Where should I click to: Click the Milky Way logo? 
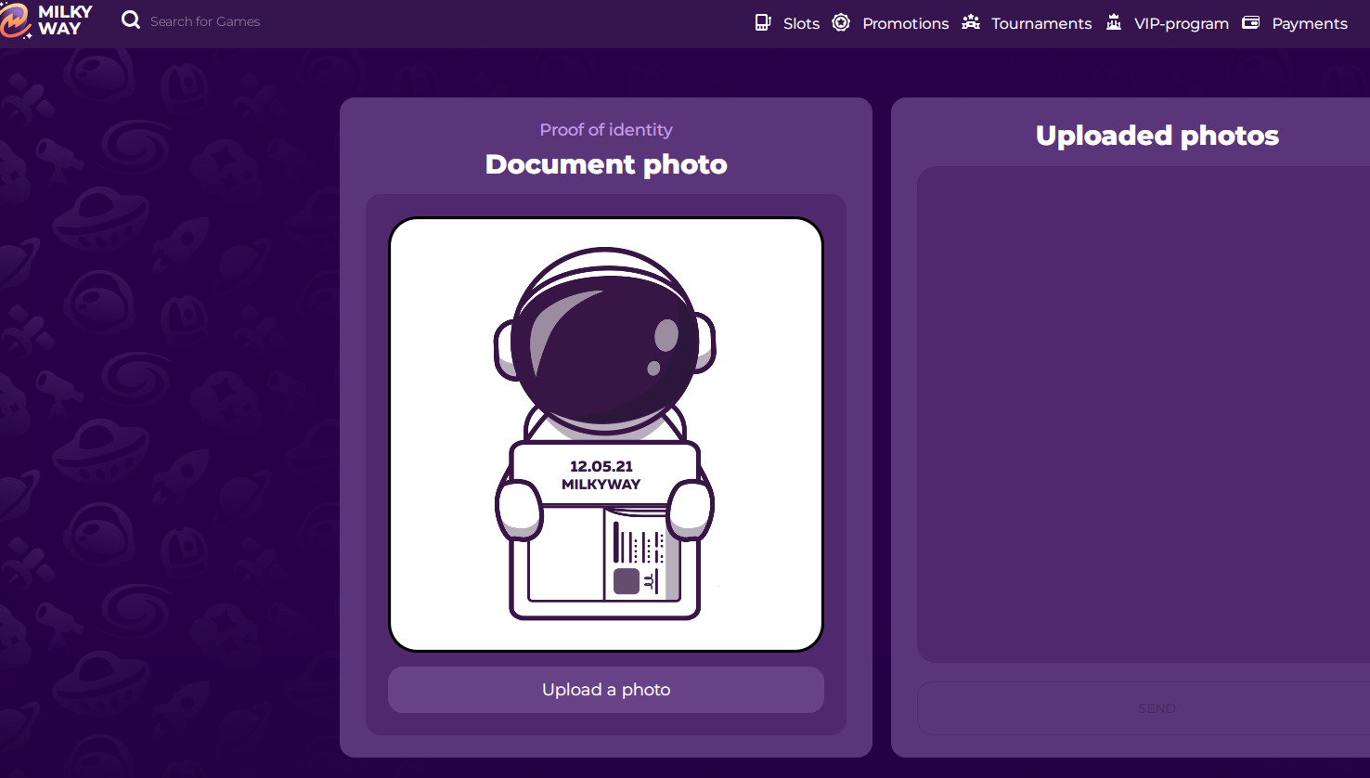pyautogui.click(x=46, y=20)
